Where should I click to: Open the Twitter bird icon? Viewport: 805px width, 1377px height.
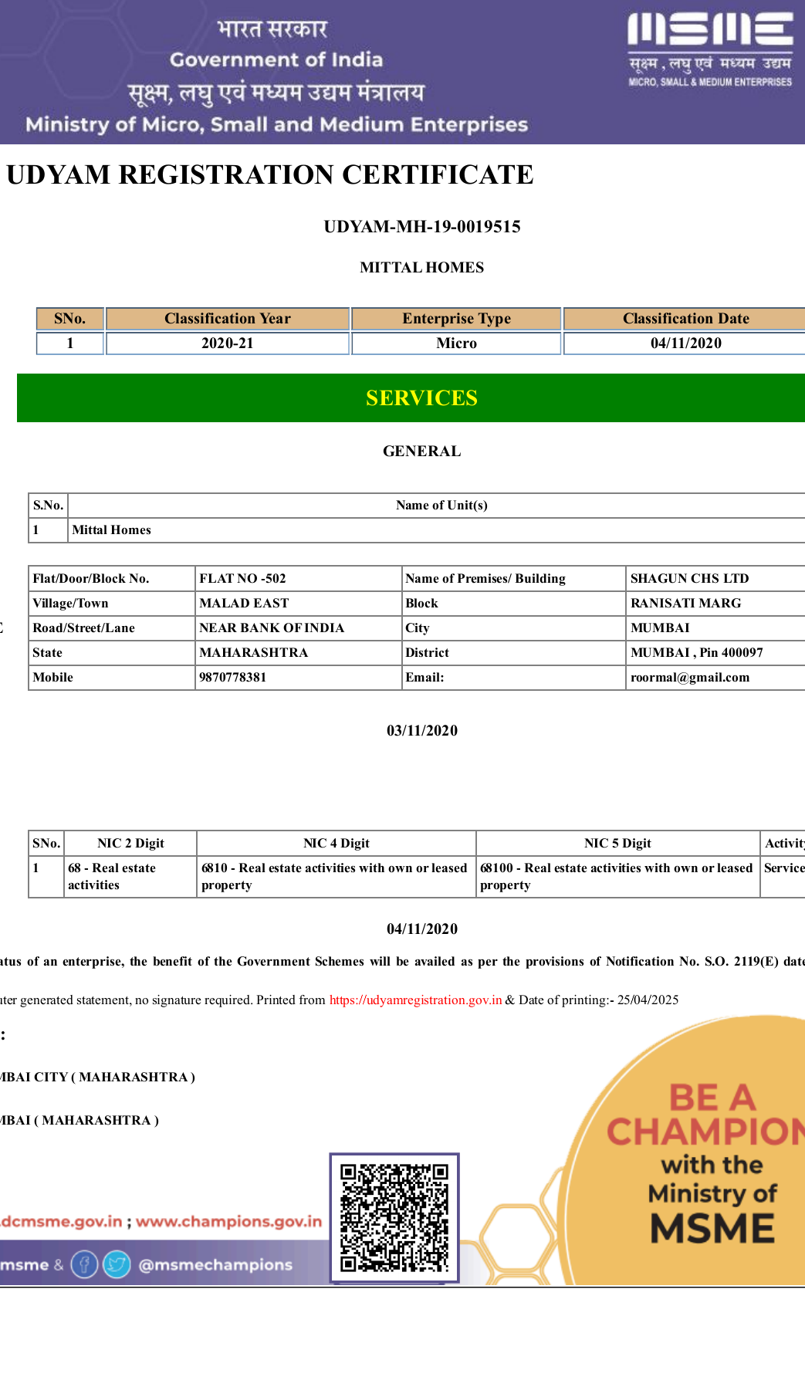[117, 1264]
